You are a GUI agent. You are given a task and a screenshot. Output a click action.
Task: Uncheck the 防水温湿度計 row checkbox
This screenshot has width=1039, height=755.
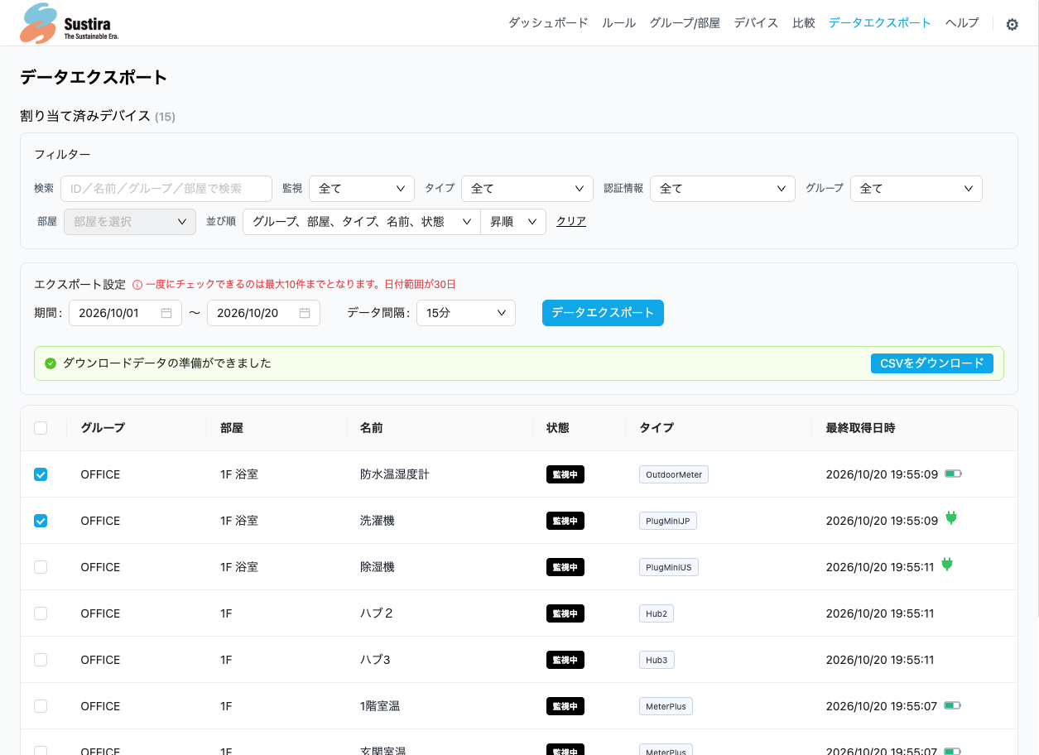tap(41, 474)
